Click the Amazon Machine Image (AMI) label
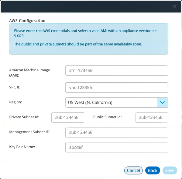This screenshot has height=179, width=182. pyautogui.click(x=29, y=73)
